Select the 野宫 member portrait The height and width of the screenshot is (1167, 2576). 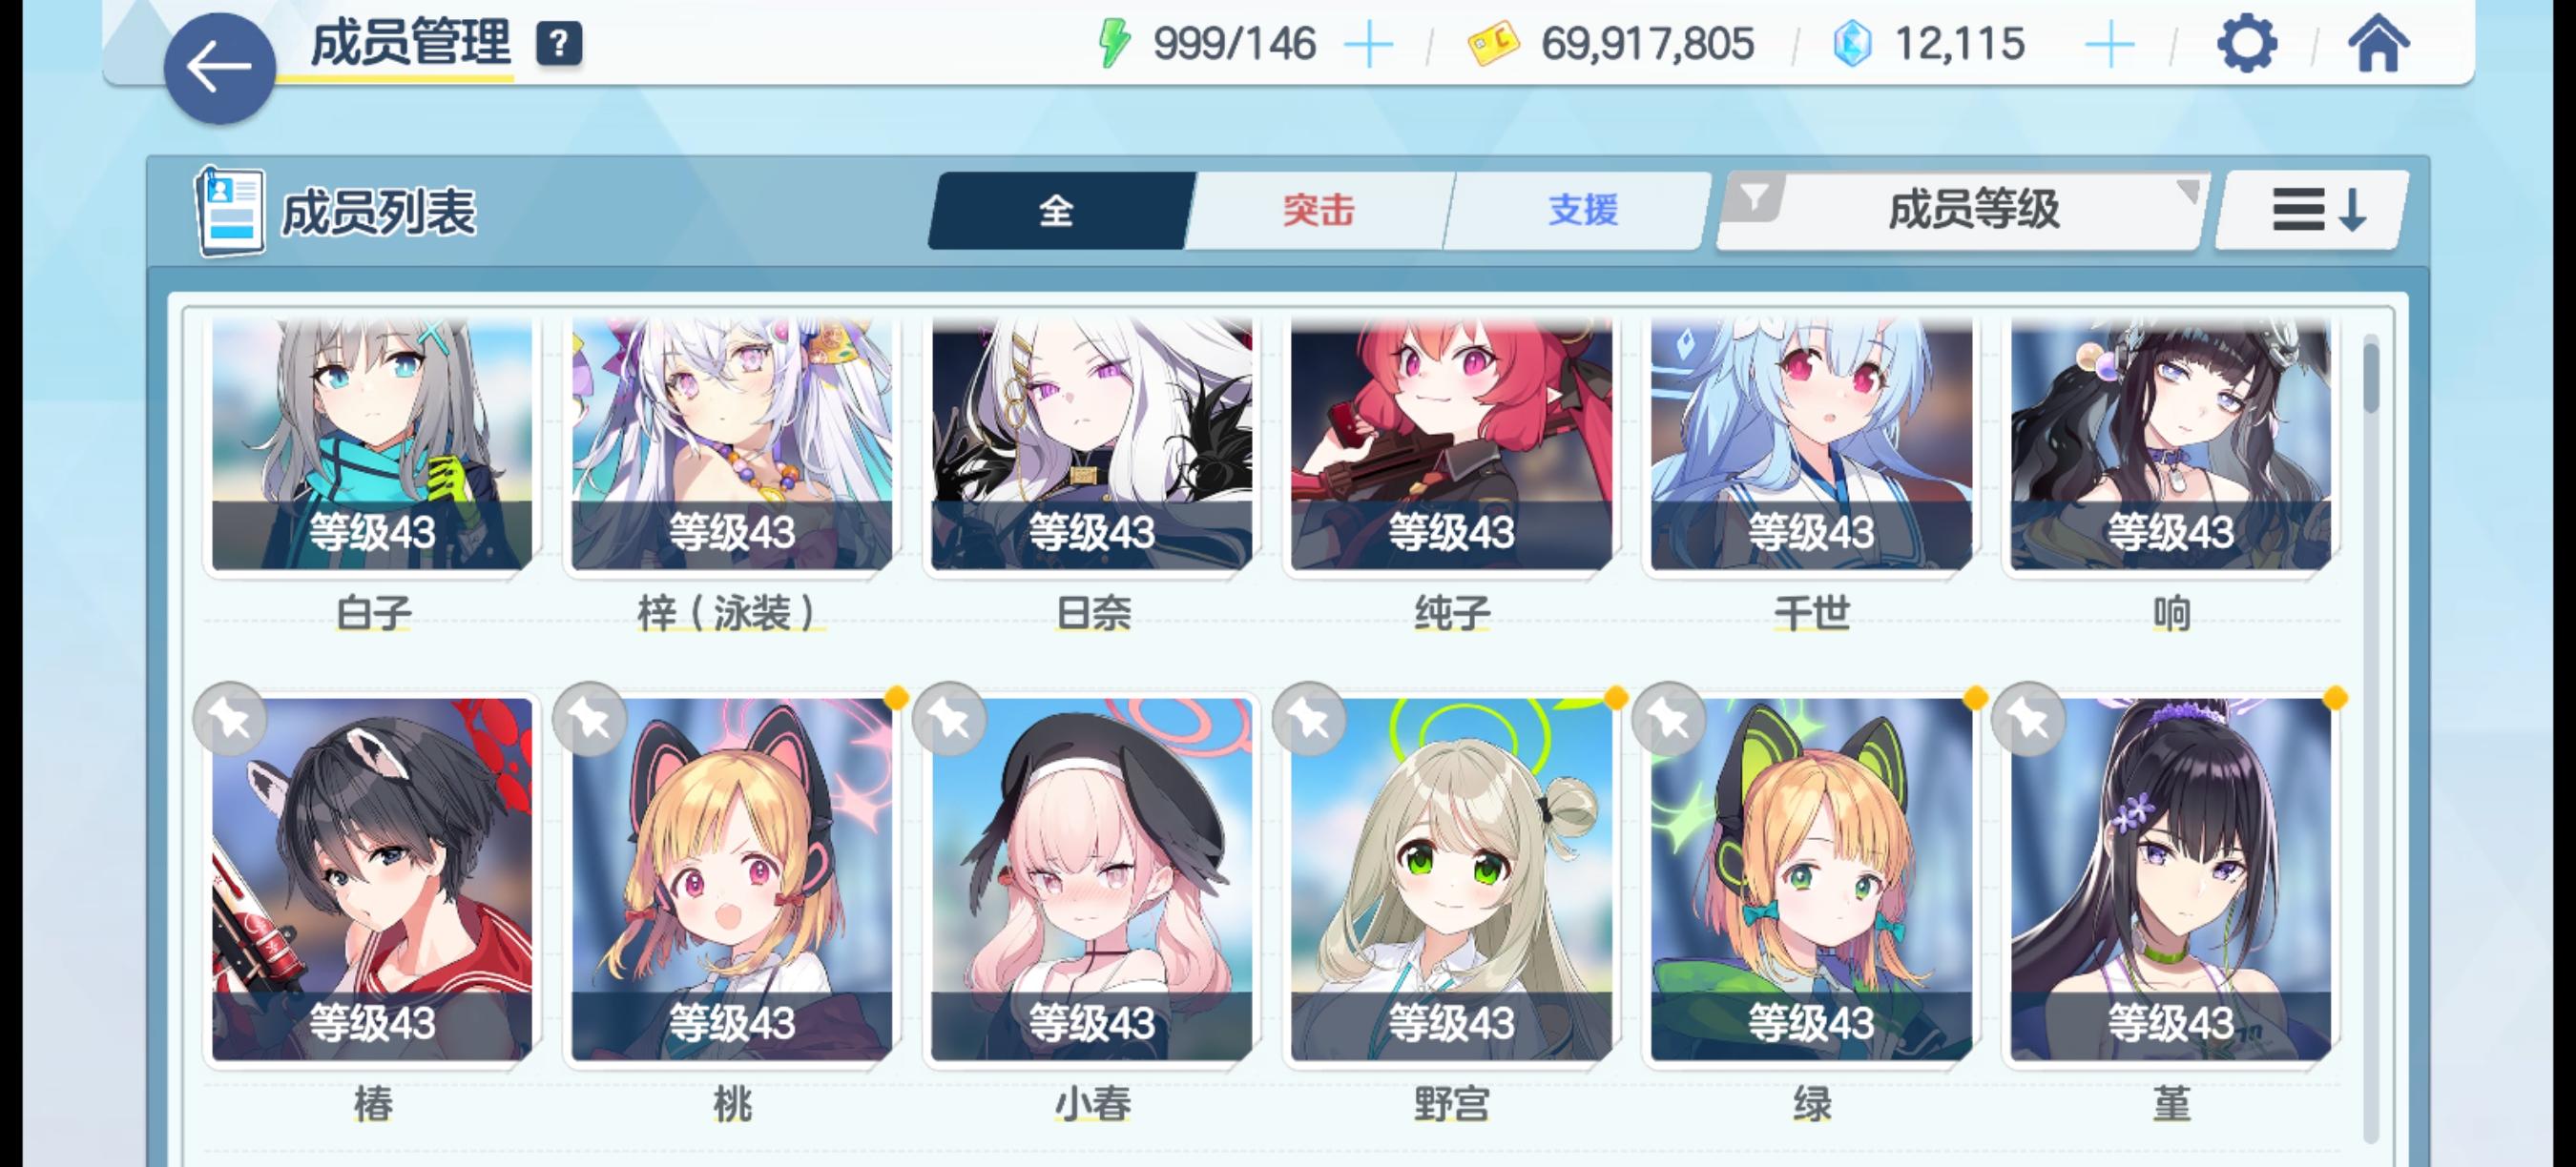1451,879
